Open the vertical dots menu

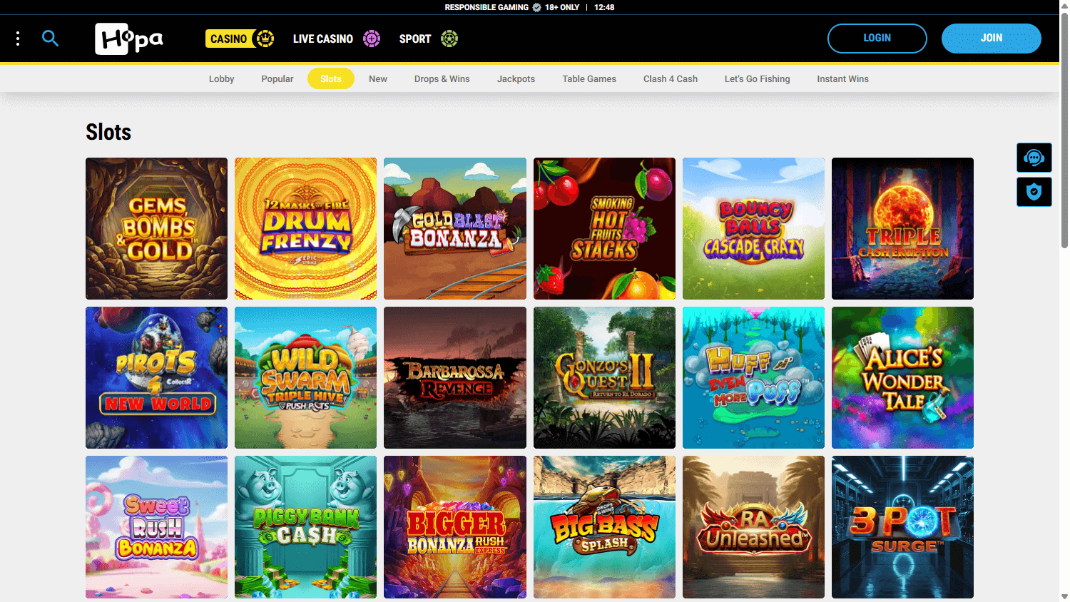pos(18,39)
